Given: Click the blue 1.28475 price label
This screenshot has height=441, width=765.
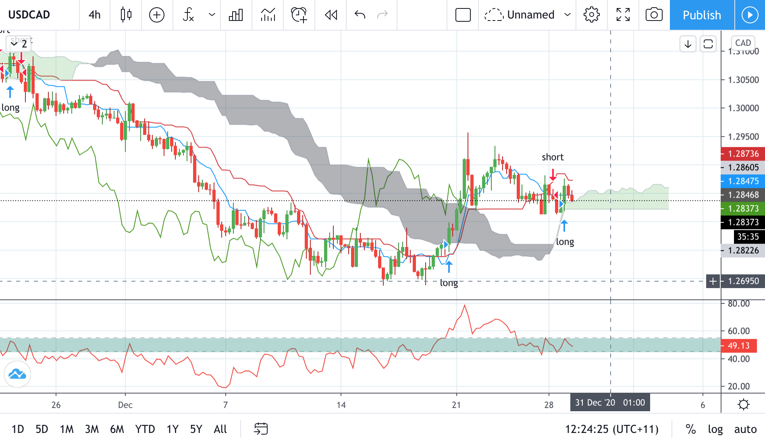Looking at the screenshot, I should coord(742,181).
